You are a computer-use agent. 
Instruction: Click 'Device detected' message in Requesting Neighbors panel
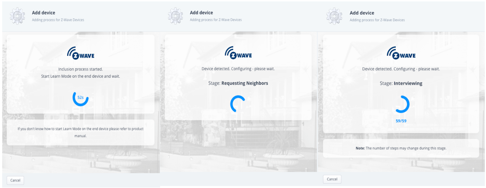[x=238, y=69]
